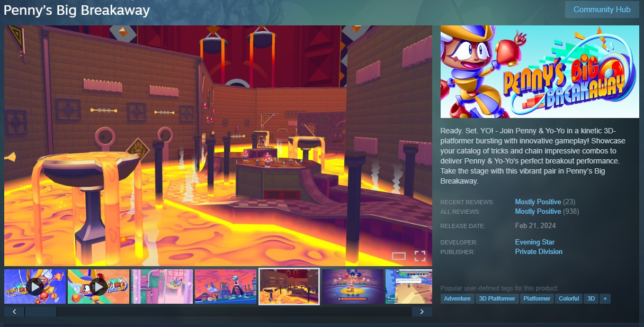Viewport: 644px width, 327px height.
Task: Open developer Evening Star page
Action: point(535,242)
